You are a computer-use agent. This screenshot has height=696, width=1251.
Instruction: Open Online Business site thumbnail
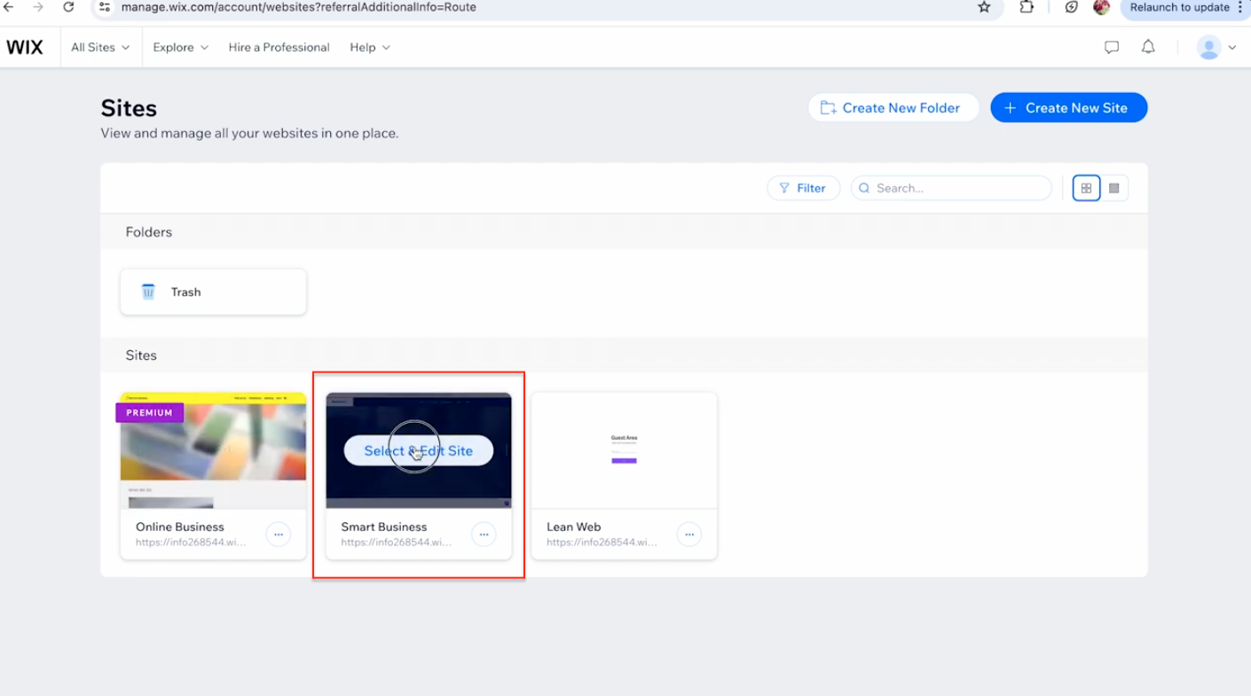coord(213,450)
